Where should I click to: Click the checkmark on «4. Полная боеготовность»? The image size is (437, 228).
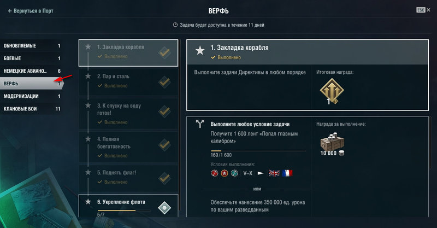pos(166,144)
